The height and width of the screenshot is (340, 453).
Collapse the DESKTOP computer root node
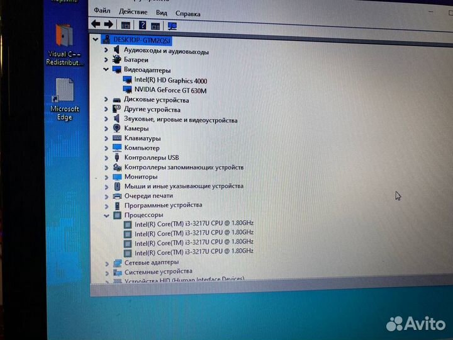tap(96, 39)
